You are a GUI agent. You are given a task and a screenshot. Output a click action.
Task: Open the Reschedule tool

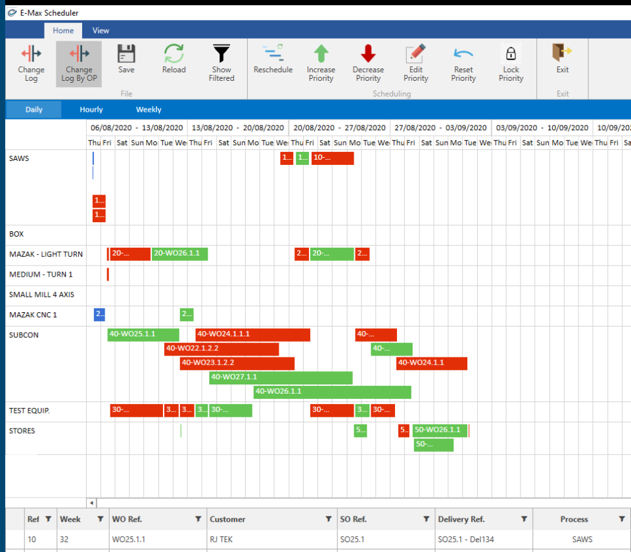click(273, 62)
